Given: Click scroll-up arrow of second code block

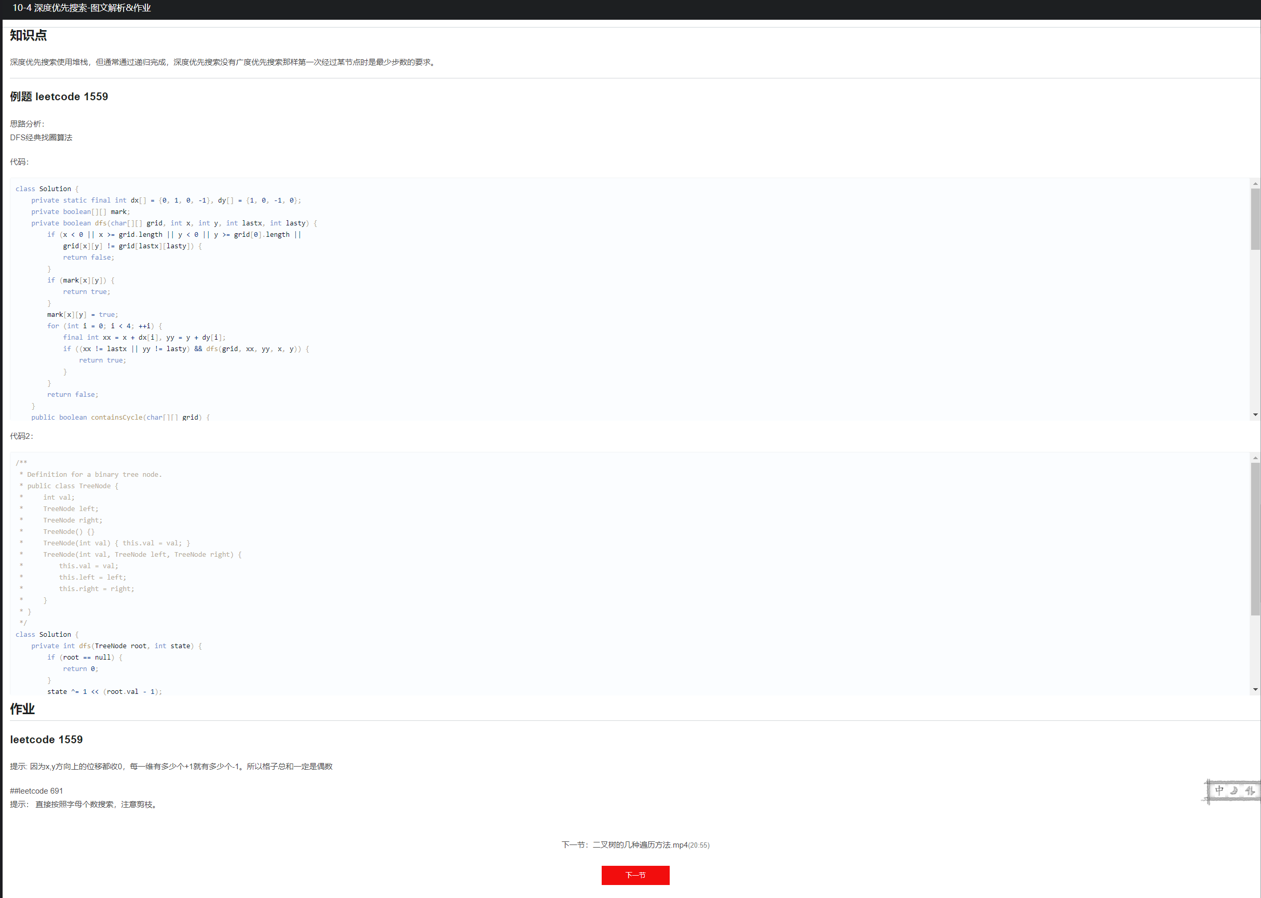Looking at the screenshot, I should (1255, 458).
